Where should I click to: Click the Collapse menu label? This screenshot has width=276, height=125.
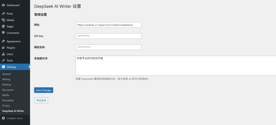click(15, 118)
